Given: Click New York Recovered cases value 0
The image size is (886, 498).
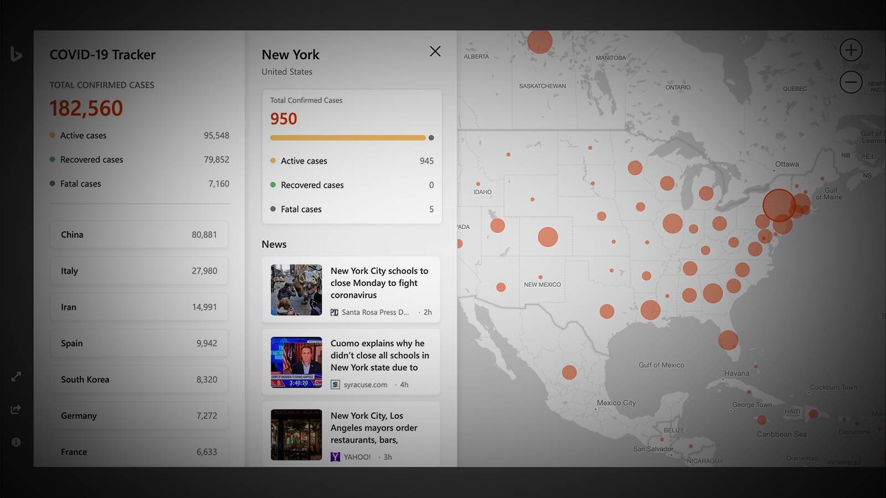Looking at the screenshot, I should tap(431, 185).
